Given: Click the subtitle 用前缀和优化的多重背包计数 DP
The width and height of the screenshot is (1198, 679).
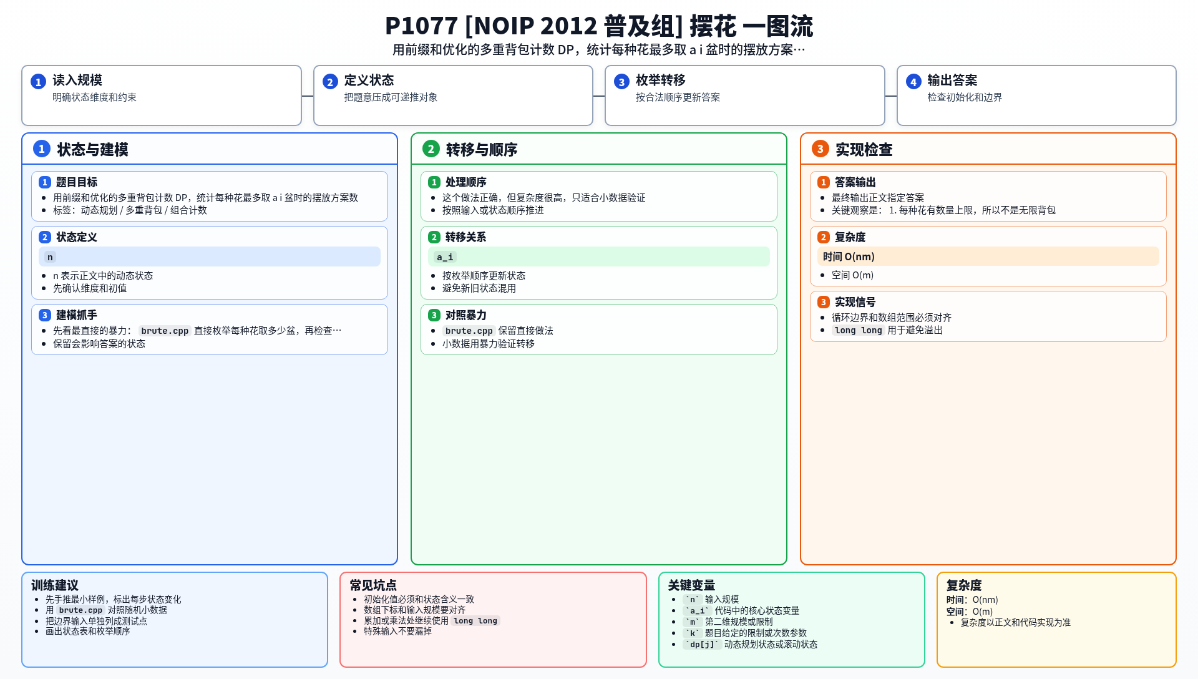Looking at the screenshot, I should pyautogui.click(x=599, y=50).
